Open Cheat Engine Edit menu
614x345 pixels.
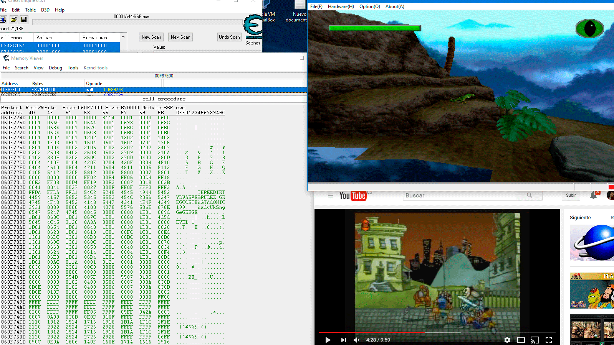click(16, 10)
